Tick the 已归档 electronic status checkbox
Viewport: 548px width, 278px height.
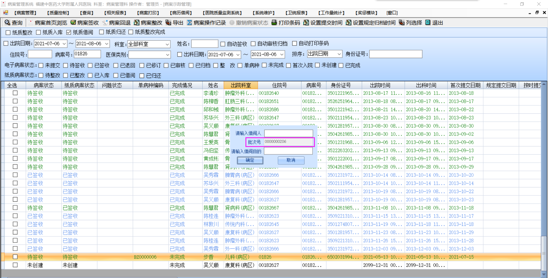tap(191, 66)
